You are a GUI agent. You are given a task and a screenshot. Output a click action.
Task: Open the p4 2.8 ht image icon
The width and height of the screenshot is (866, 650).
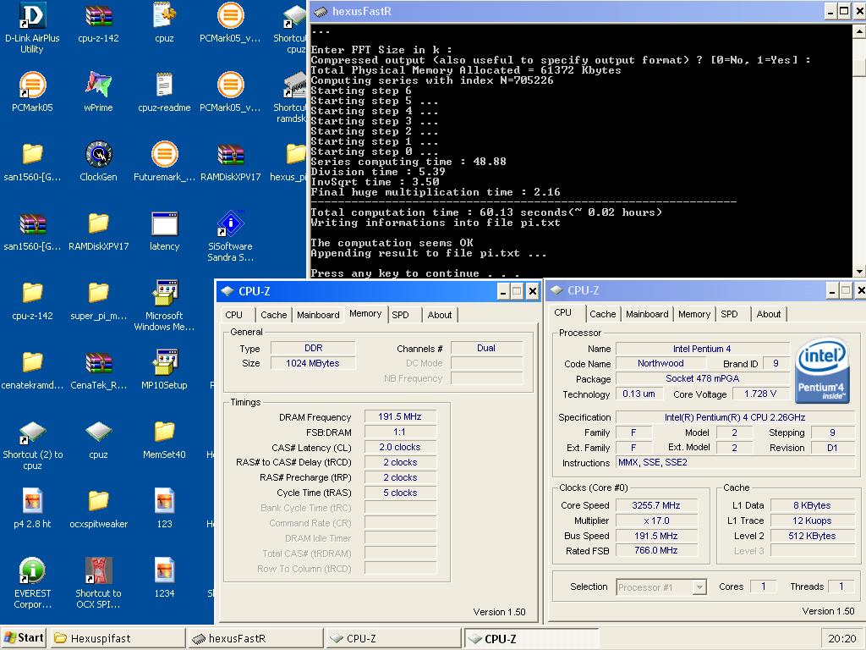click(32, 501)
